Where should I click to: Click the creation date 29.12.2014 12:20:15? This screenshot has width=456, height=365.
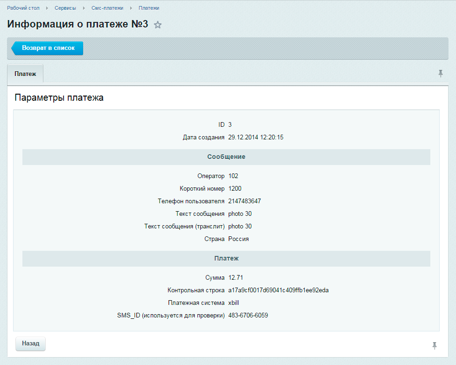[x=256, y=138]
